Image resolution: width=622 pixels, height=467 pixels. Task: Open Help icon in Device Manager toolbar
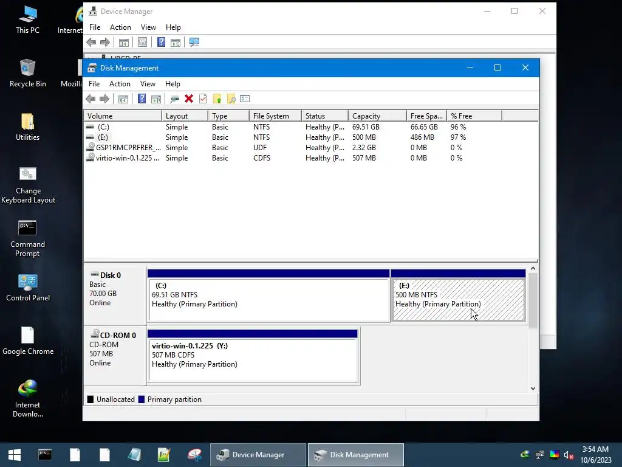161,42
